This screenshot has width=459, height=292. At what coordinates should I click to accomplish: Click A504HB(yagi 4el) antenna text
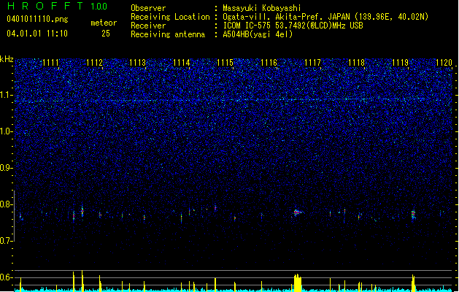click(x=258, y=34)
